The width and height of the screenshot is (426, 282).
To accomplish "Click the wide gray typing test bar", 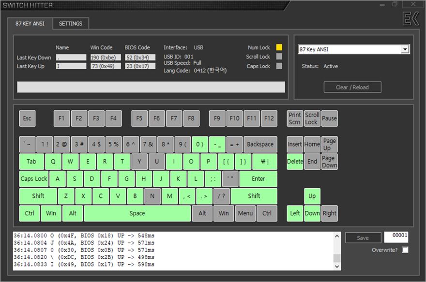I will pyautogui.click(x=151, y=87).
